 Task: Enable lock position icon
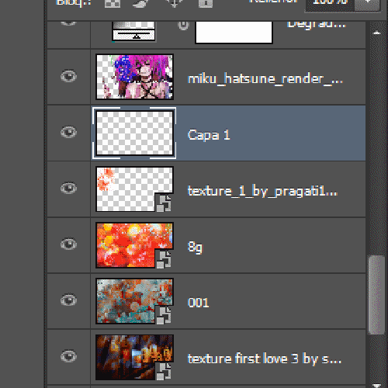point(174,3)
